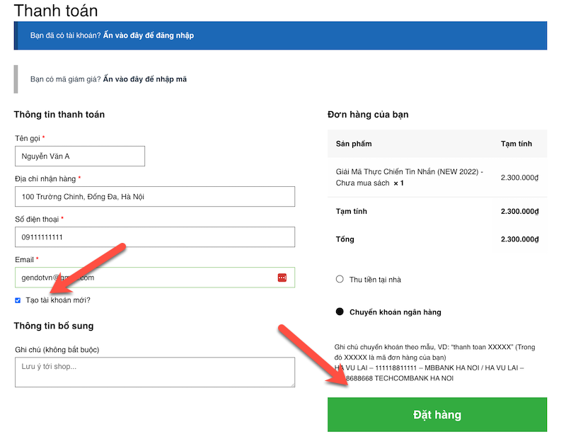Select the "Số điện thoại" phone number field
The image size is (566, 444).
click(x=155, y=237)
